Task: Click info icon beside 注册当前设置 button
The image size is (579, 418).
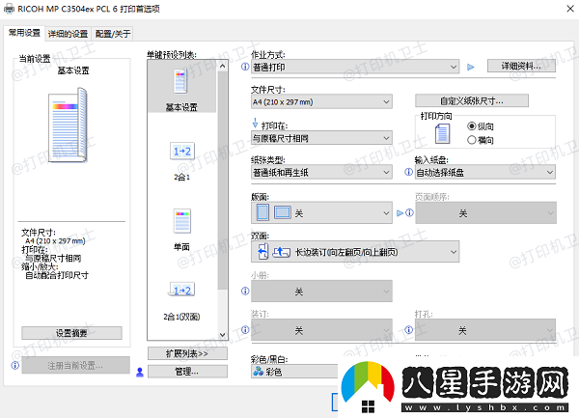Action: click(15, 365)
